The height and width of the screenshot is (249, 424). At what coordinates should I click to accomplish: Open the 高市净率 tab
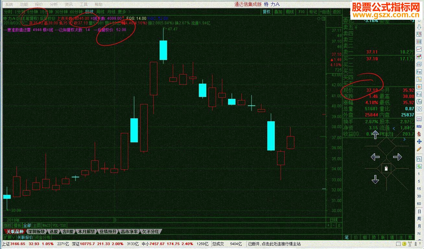[x=129, y=231]
